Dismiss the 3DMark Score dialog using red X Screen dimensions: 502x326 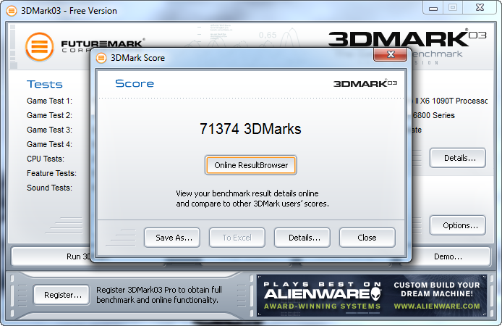(x=391, y=54)
